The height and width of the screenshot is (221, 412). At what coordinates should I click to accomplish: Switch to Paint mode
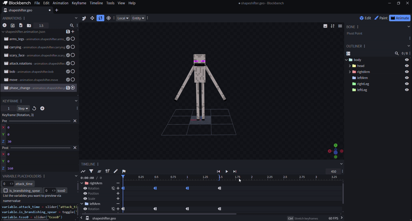pos(381,18)
